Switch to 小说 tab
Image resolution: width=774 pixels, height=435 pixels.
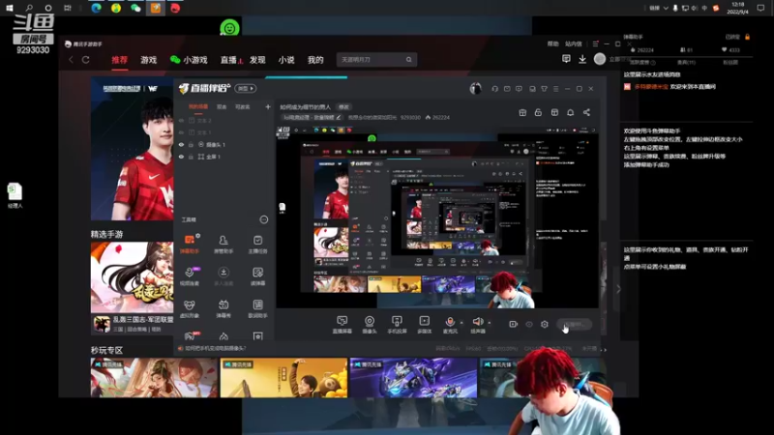point(286,60)
